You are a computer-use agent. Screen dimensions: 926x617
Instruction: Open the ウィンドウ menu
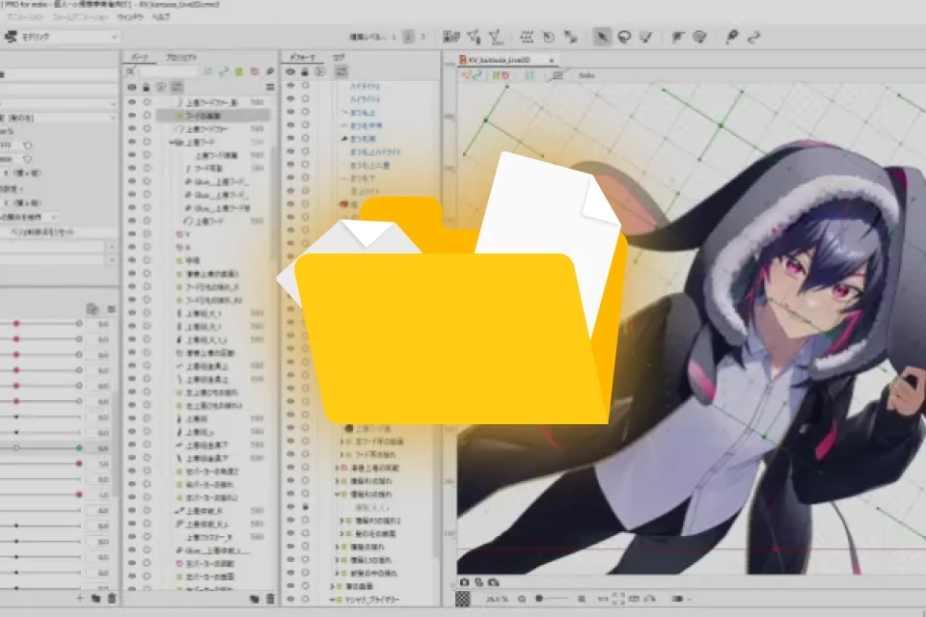tap(130, 17)
